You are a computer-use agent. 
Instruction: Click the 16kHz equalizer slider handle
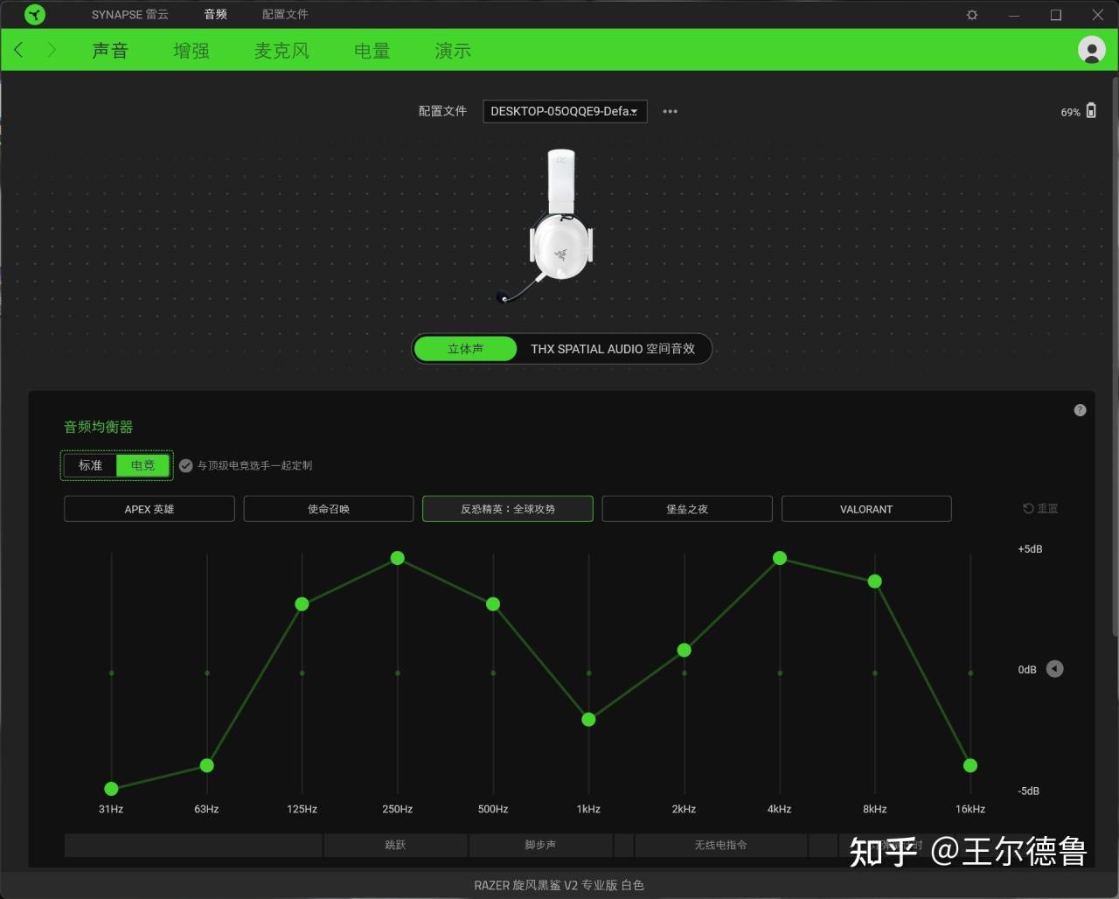970,765
